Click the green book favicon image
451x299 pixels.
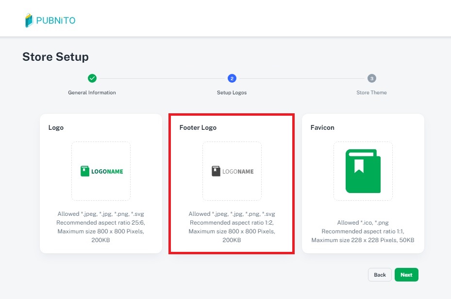363,171
